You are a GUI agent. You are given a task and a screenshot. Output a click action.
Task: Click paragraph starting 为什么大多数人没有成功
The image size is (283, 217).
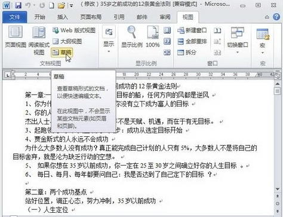pyautogui.click(x=141, y=148)
